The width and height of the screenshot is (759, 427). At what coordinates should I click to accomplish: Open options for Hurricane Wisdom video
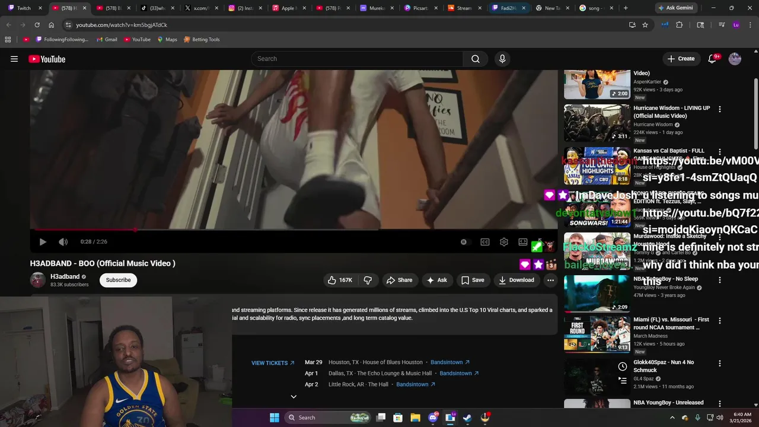click(719, 109)
